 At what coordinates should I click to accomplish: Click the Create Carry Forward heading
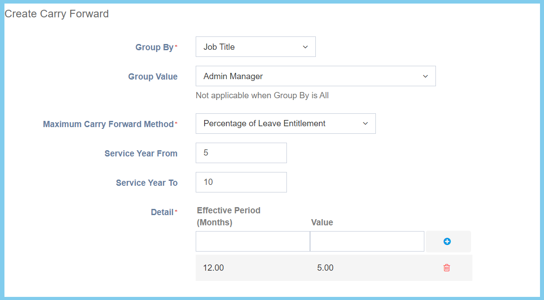tap(56, 14)
